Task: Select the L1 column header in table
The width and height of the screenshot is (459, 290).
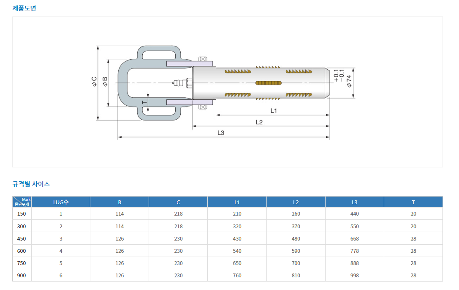Action: [237, 202]
